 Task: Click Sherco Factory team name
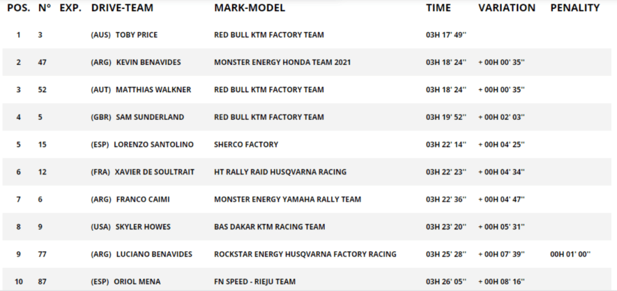tap(246, 145)
